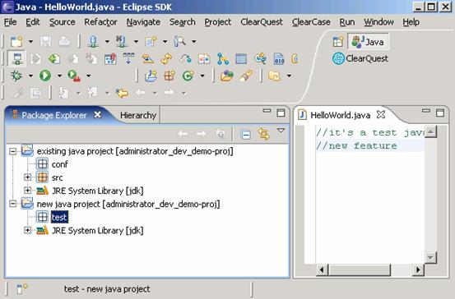Click Collapse All in Package Explorer

[x=245, y=135]
